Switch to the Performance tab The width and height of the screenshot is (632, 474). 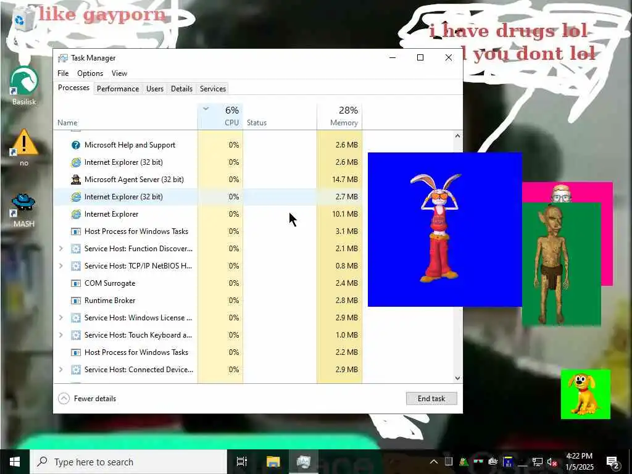click(x=118, y=89)
